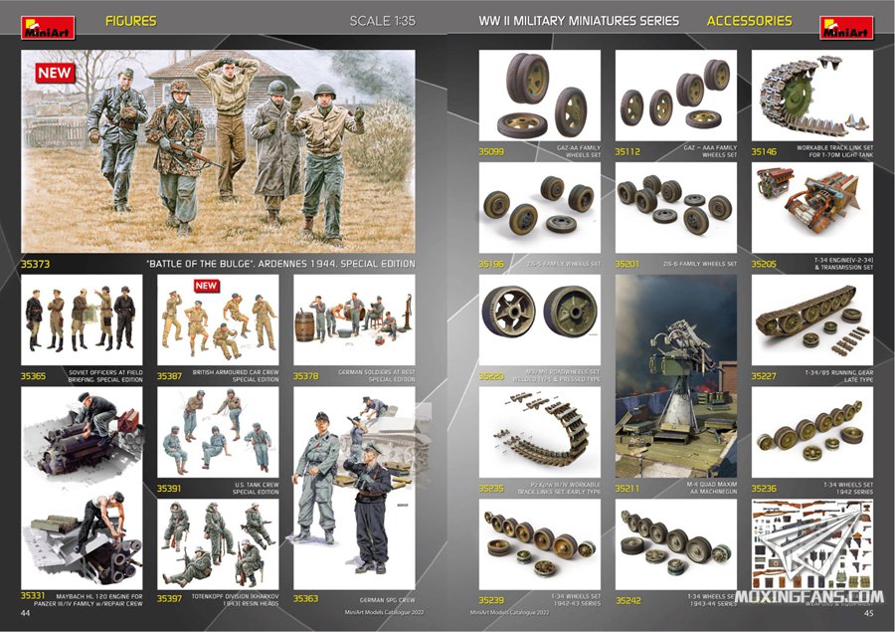The image size is (895, 632).
Task: Click product number 35205
Action: tap(765, 264)
